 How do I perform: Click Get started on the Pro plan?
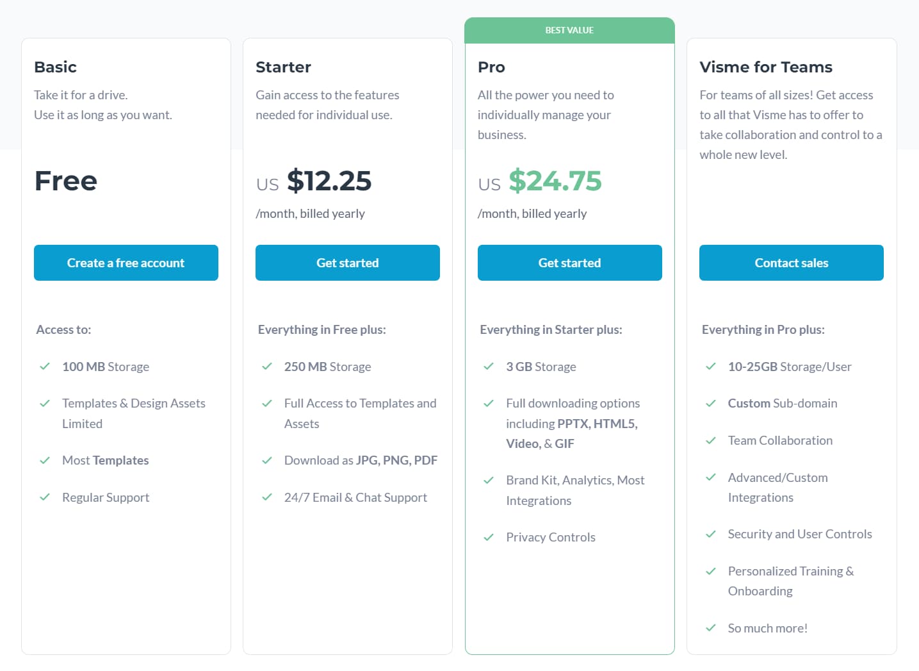coord(569,263)
